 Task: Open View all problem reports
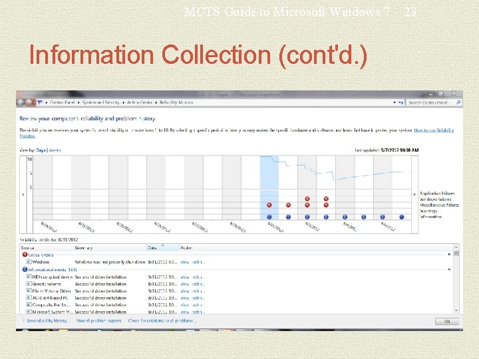pyautogui.click(x=98, y=320)
